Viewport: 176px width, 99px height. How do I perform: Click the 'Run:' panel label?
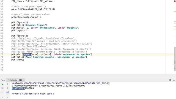click(3, 80)
